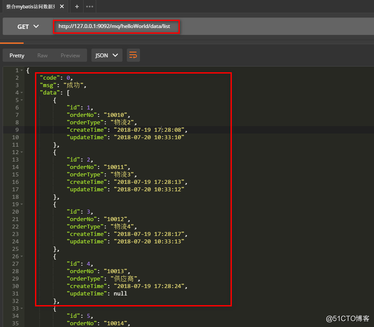Click updateTime "2018-07-20 10:33:10" value

click(149, 137)
